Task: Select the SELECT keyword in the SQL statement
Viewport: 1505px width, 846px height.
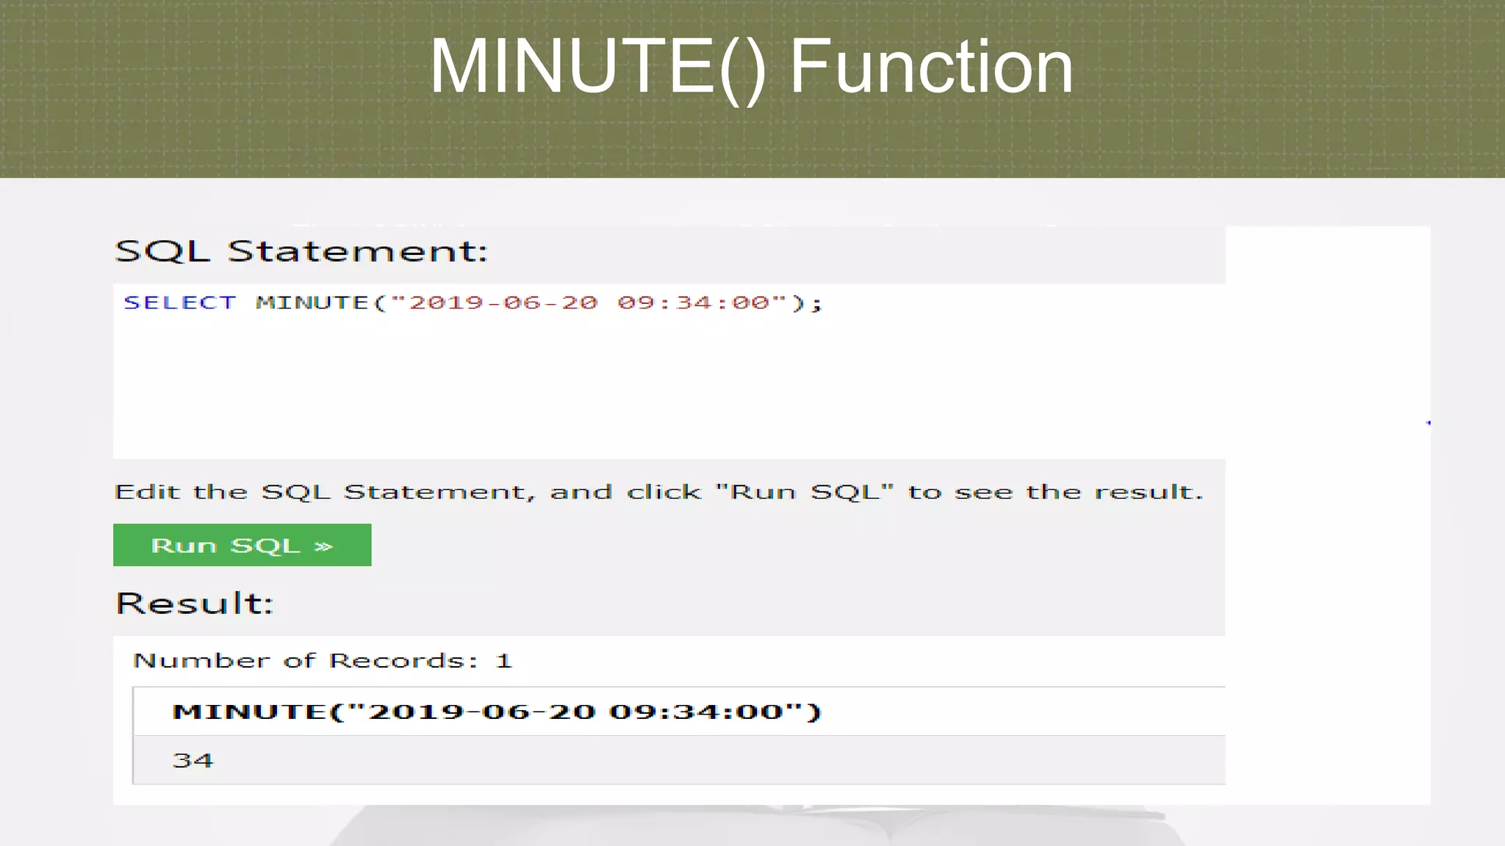Action: (x=180, y=303)
